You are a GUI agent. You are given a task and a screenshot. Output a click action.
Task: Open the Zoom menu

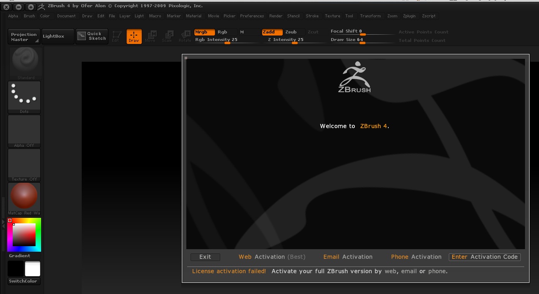[393, 16]
